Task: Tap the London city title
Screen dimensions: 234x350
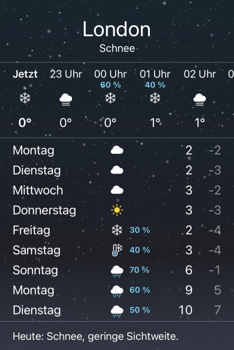Action: tap(117, 29)
